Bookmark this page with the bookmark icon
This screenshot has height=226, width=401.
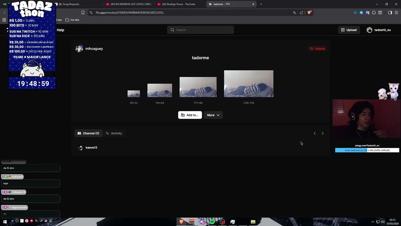click(83, 13)
